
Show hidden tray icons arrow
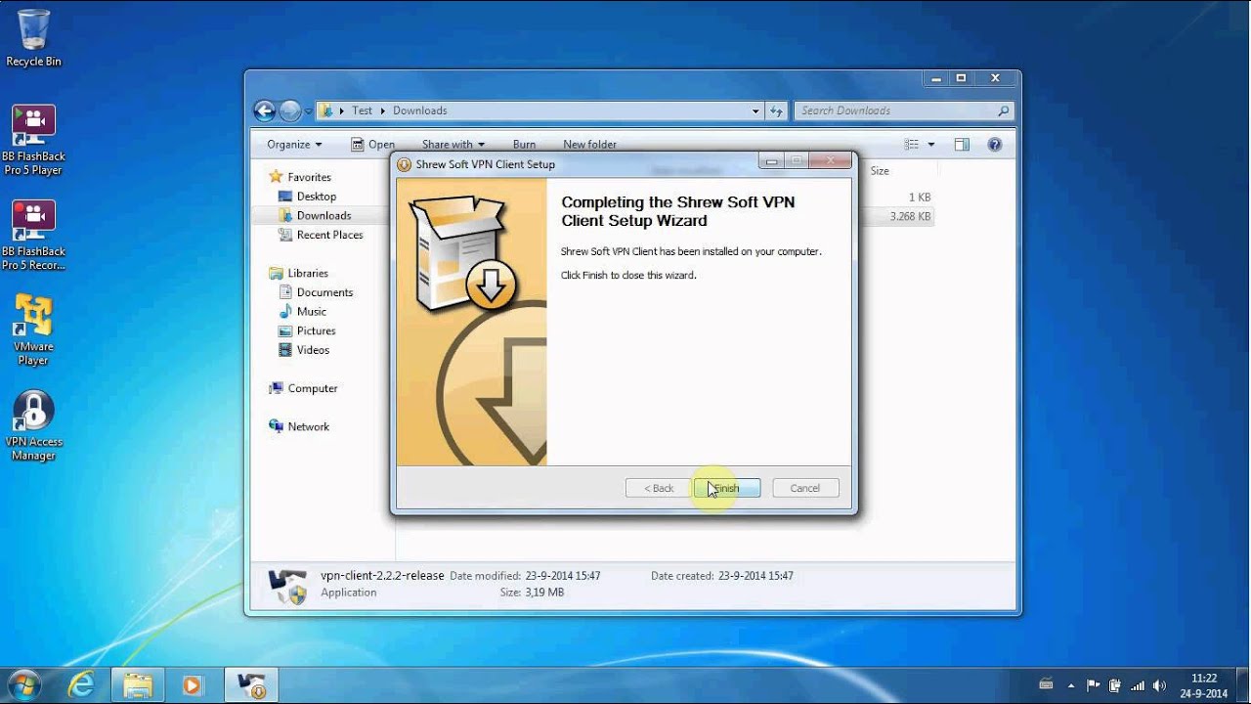coord(1071,685)
